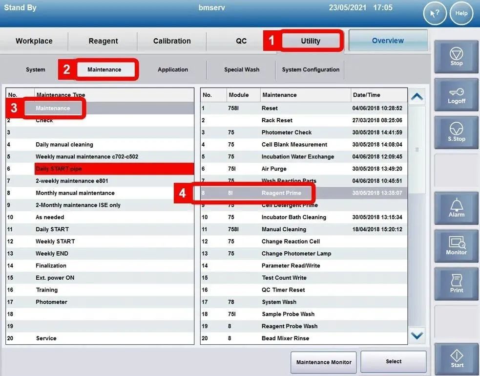
Task: Select Cell Blank Measurement item
Action: 304,144
